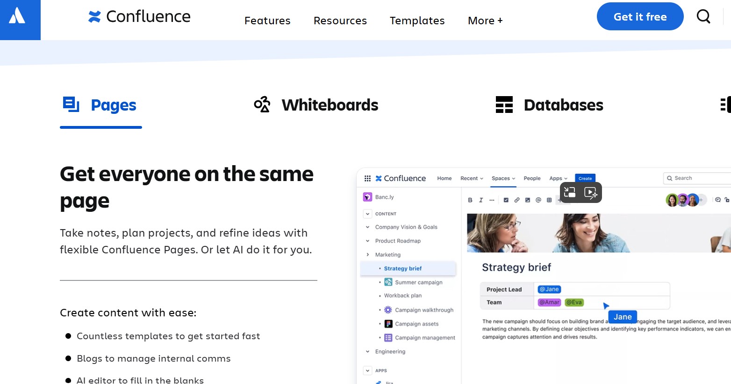
Task: Collapse the Engineering chevron in demo sidebar
Action: pyautogui.click(x=368, y=352)
